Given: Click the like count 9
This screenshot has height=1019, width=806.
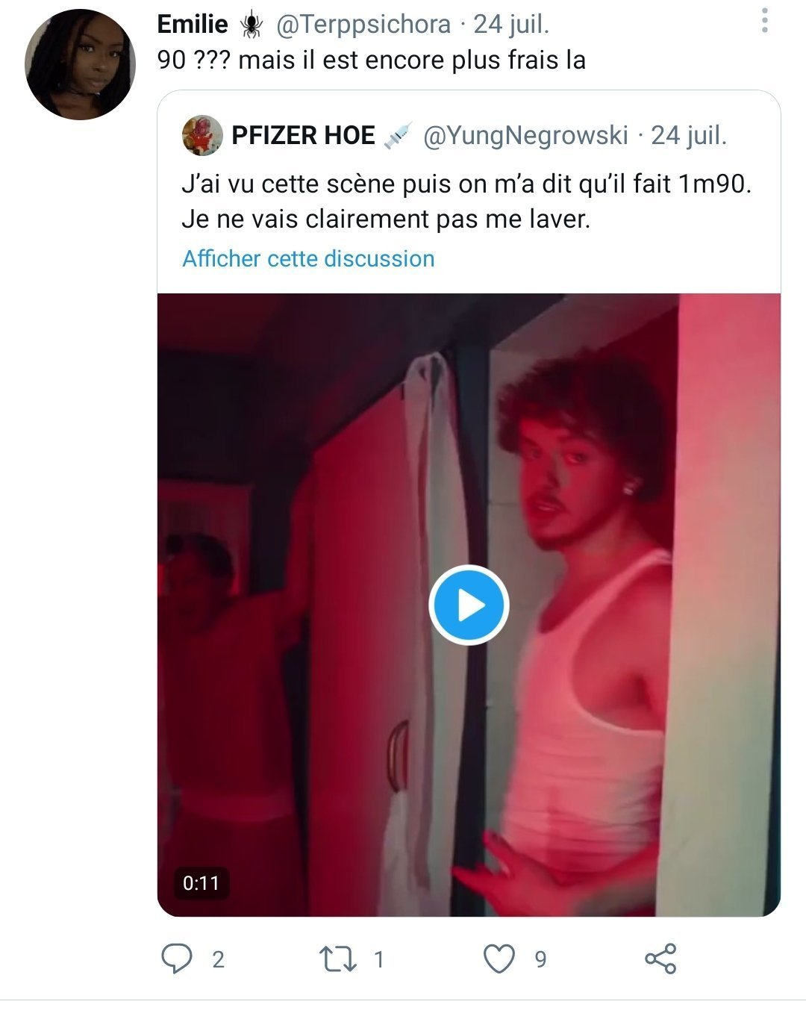Looking at the screenshot, I should pyautogui.click(x=541, y=959).
